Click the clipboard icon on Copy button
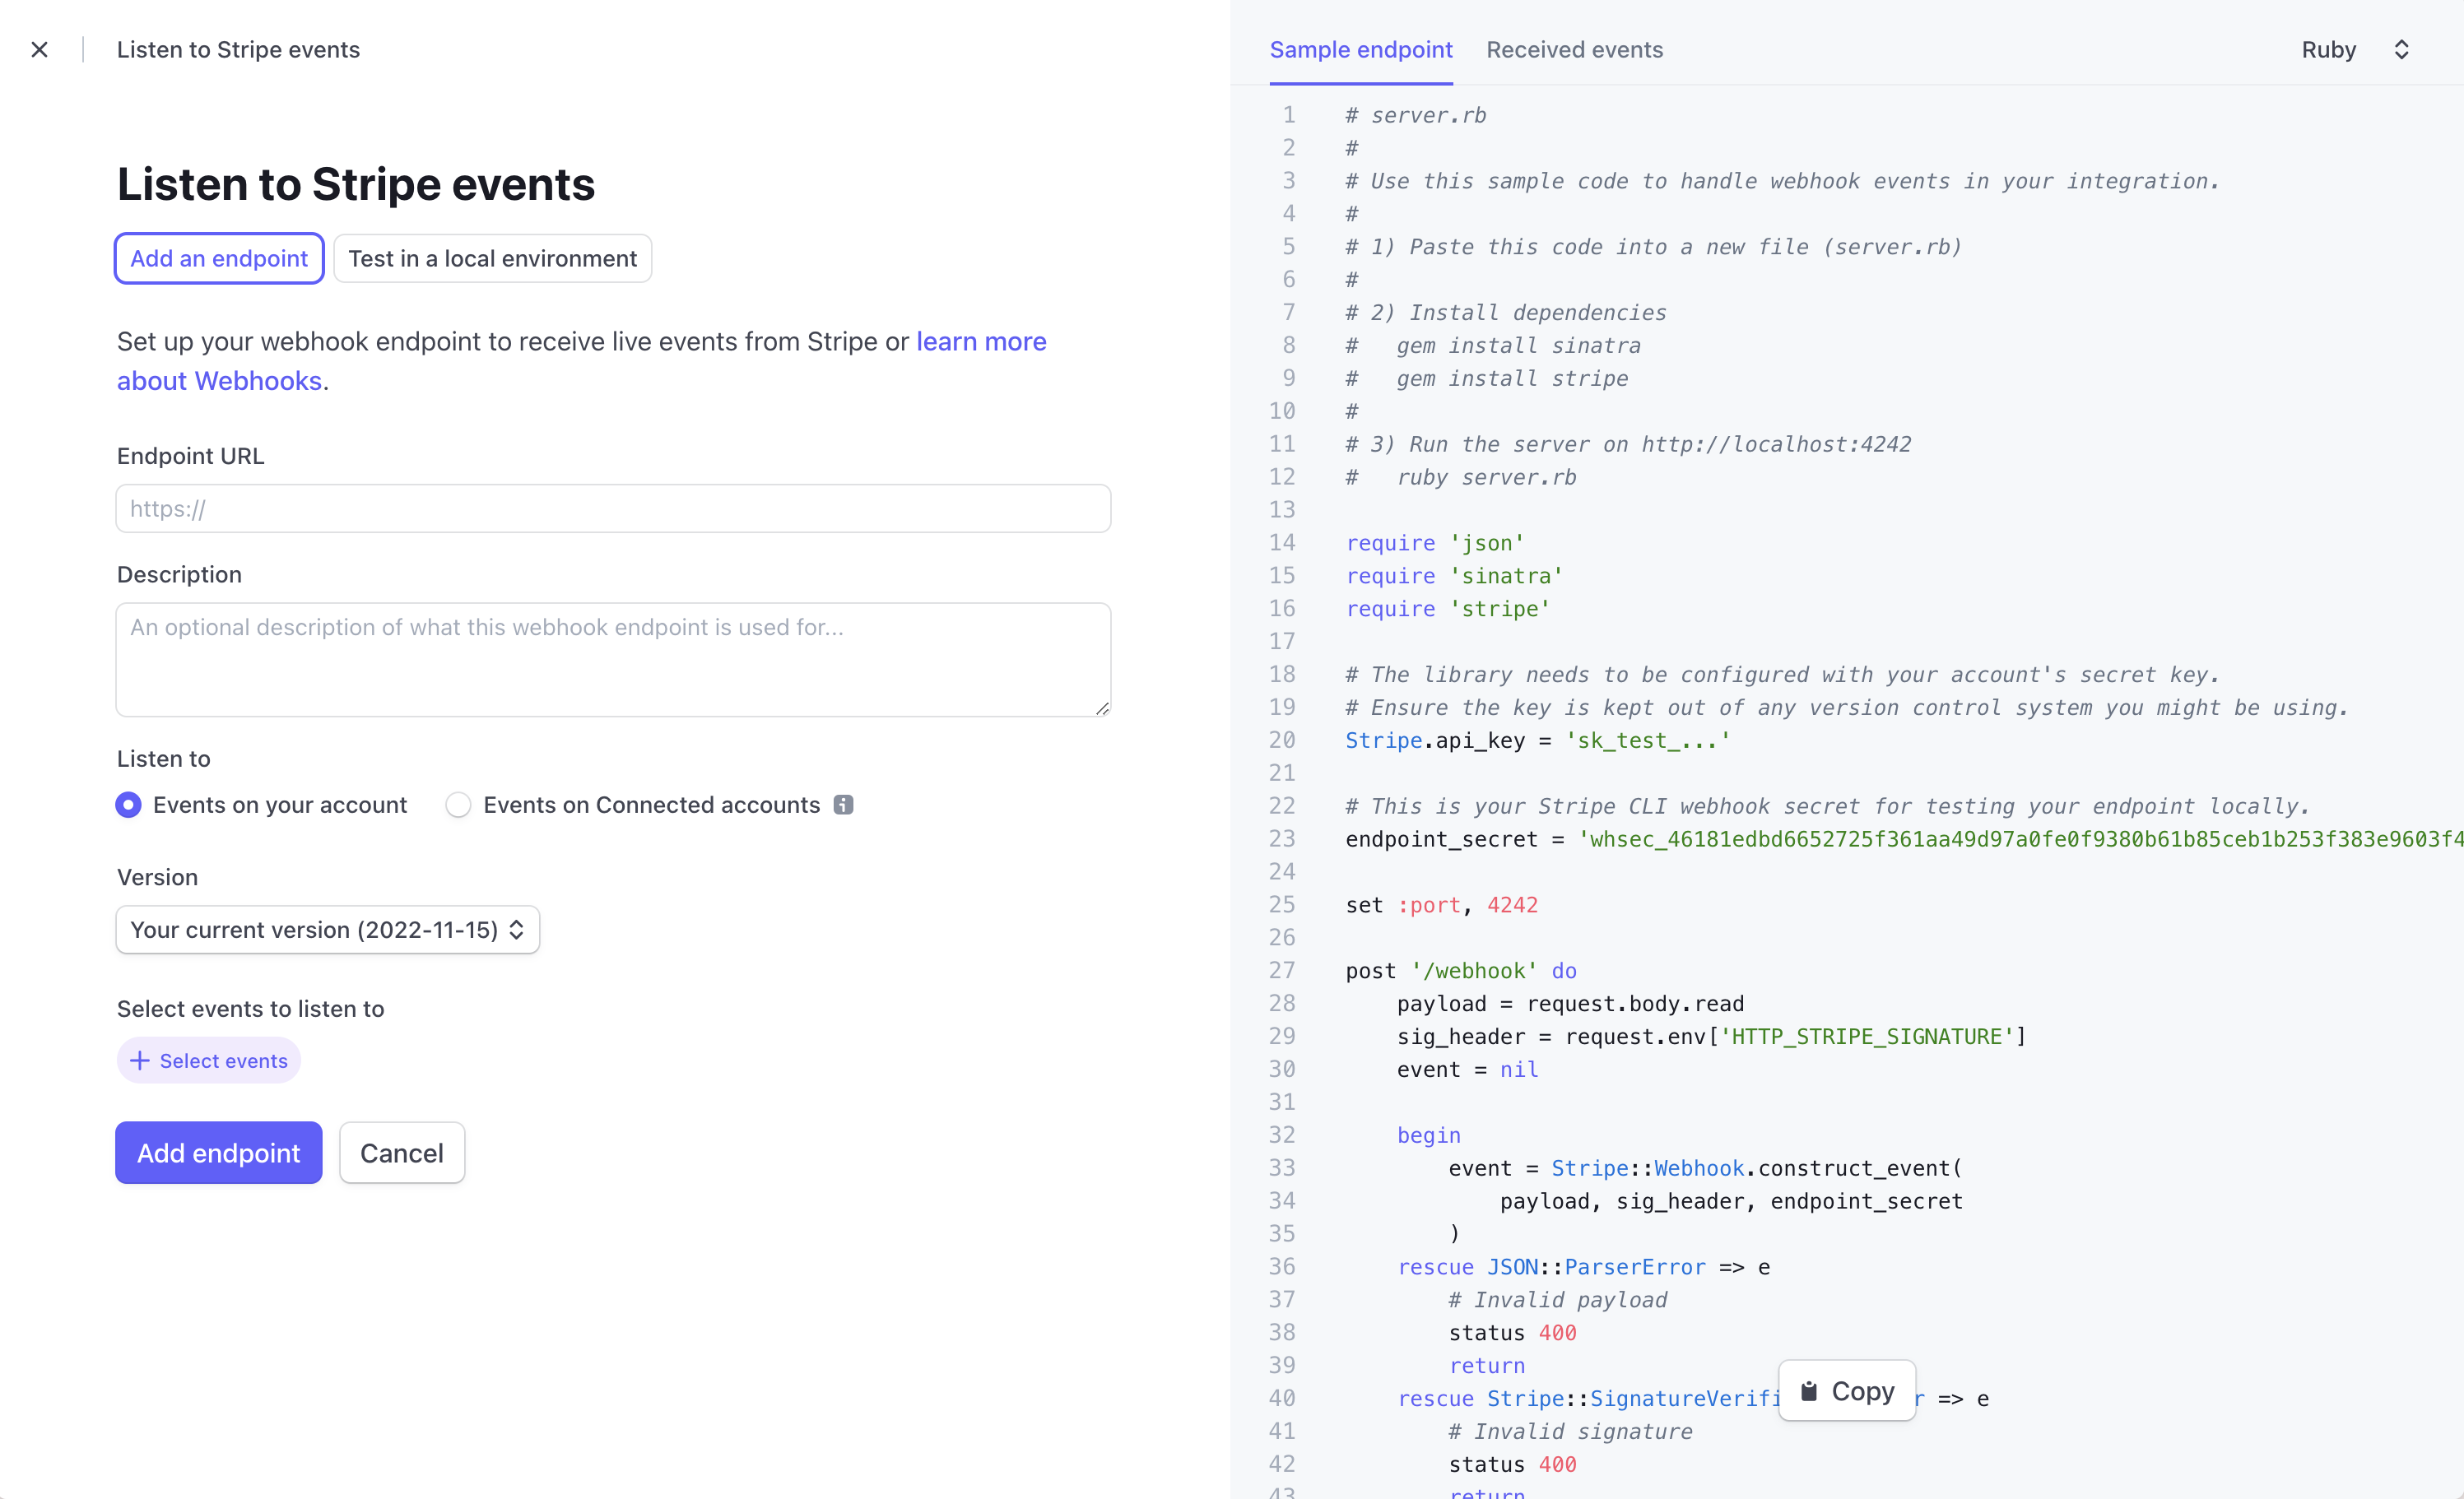Viewport: 2464px width, 1499px height. pyautogui.click(x=1808, y=1391)
